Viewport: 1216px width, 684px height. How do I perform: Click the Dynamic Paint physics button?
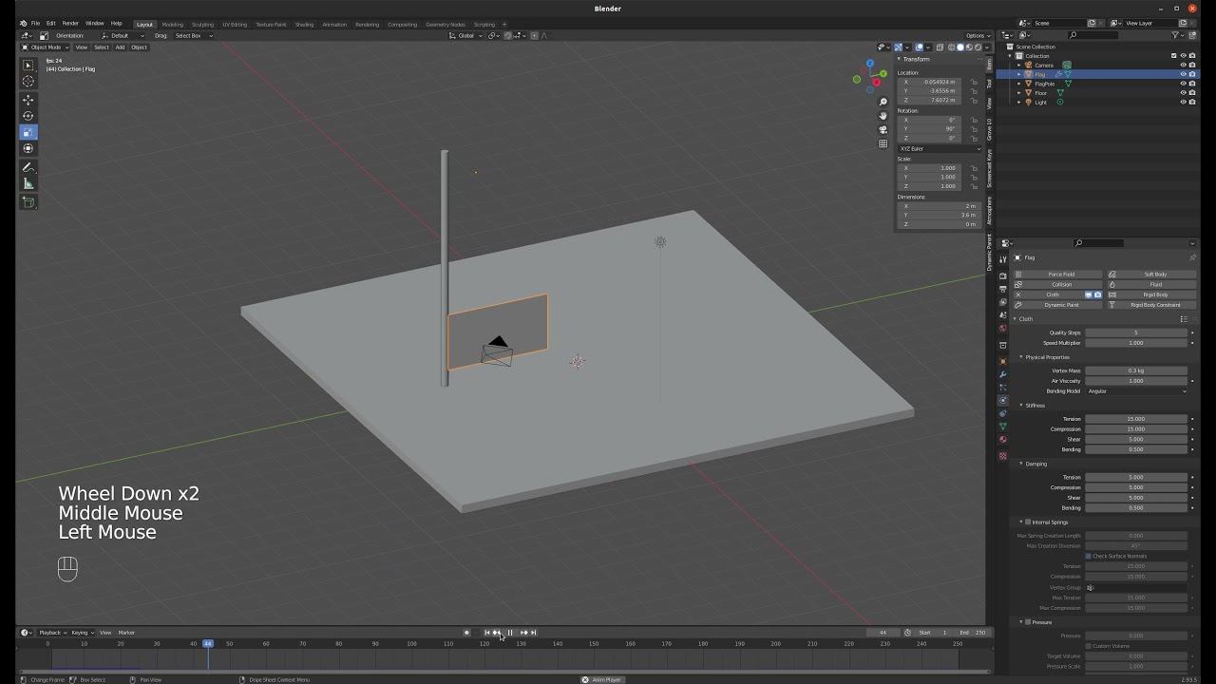[1057, 305]
